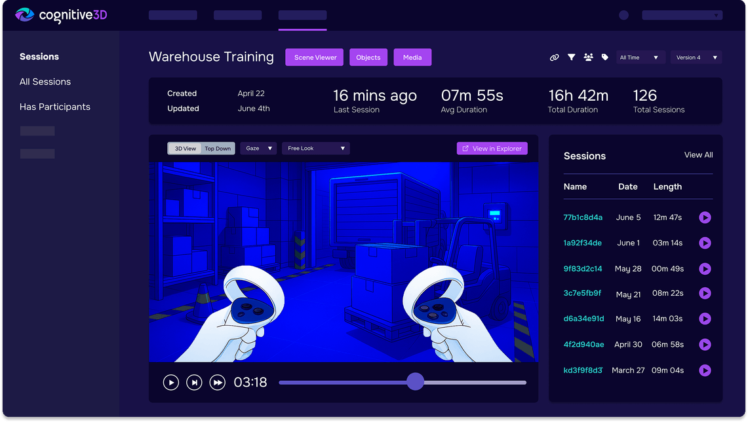This screenshot has height=422, width=748.
Task: Open session 3c7e5fb9f by its name
Action: pos(583,294)
